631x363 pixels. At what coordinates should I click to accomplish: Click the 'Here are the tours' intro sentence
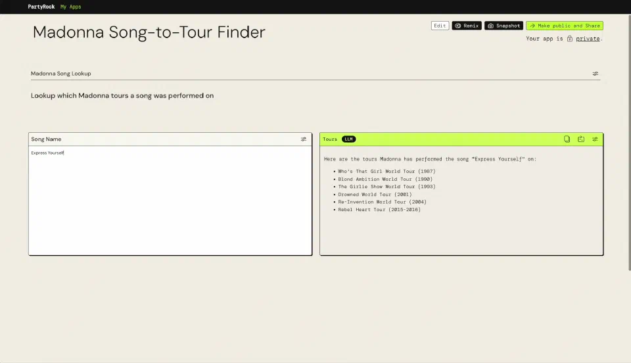pyautogui.click(x=430, y=159)
